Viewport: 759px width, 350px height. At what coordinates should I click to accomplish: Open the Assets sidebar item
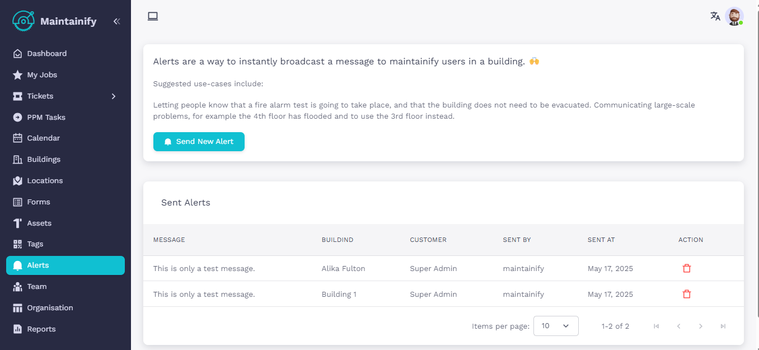click(x=39, y=223)
